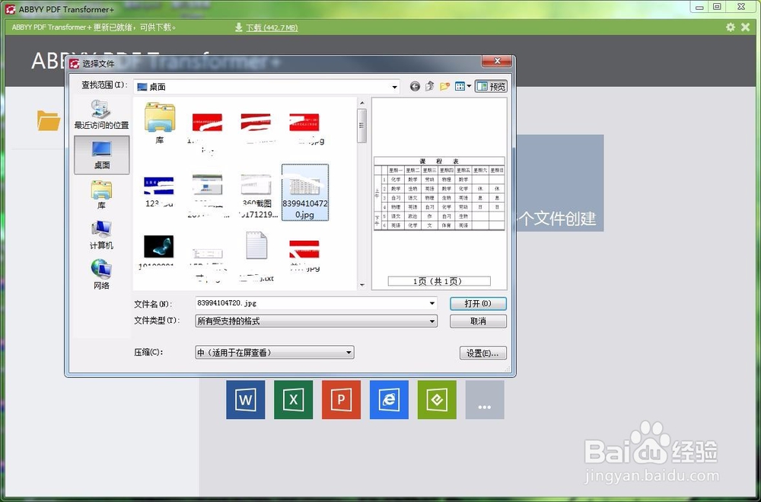Expand the 查找范围 location dropdown
761x502 pixels.
pyautogui.click(x=394, y=88)
